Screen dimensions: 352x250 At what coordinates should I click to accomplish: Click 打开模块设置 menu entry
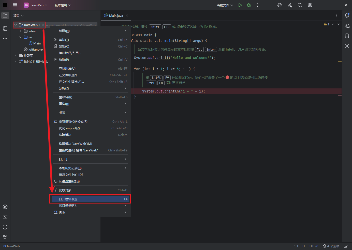point(90,199)
